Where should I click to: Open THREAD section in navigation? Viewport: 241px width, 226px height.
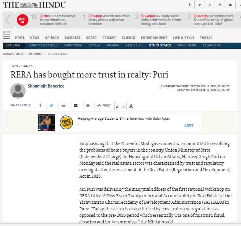tap(206, 38)
